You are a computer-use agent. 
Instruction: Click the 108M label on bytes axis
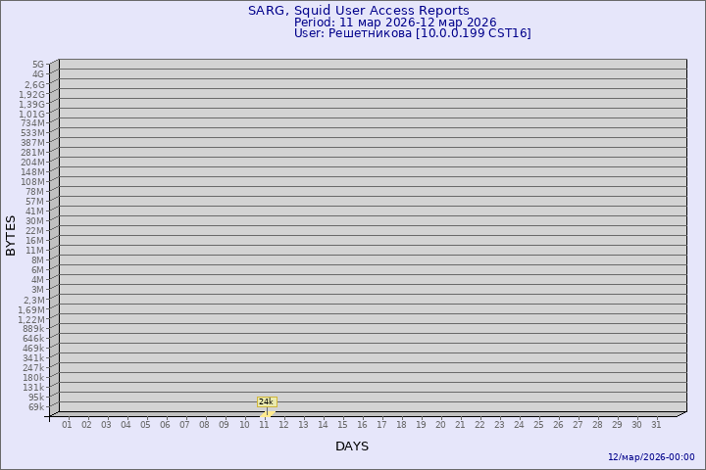point(32,182)
